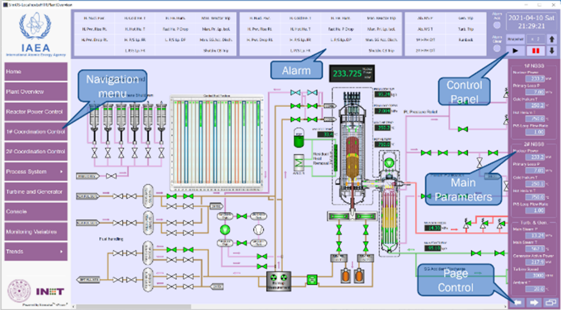Toggle the Alarm Clear round button
This screenshot has height=310, width=561.
point(498,48)
